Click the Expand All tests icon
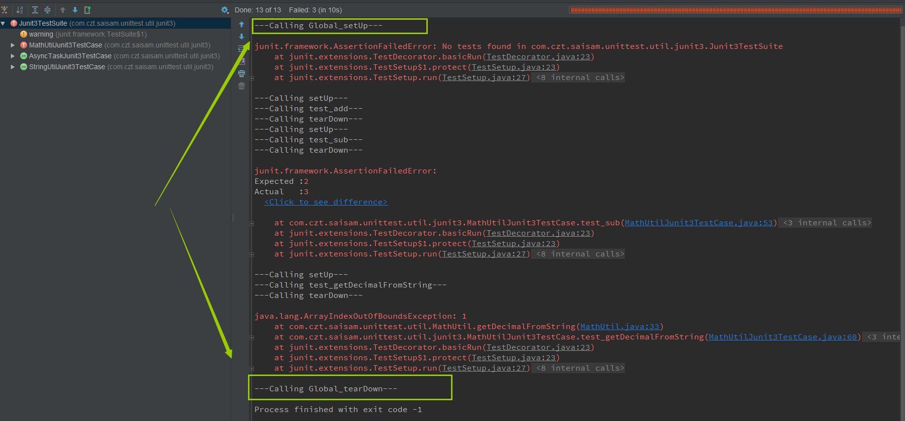 tap(35, 10)
